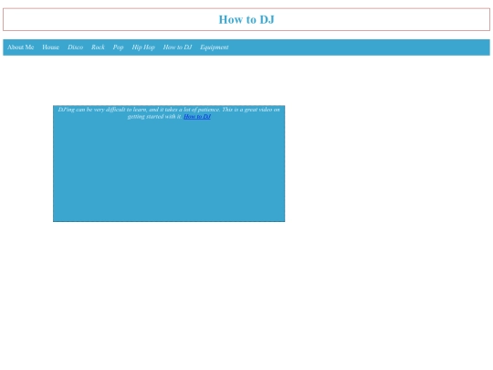Open the About Me nav link
The image size is (493, 370).
coord(20,48)
